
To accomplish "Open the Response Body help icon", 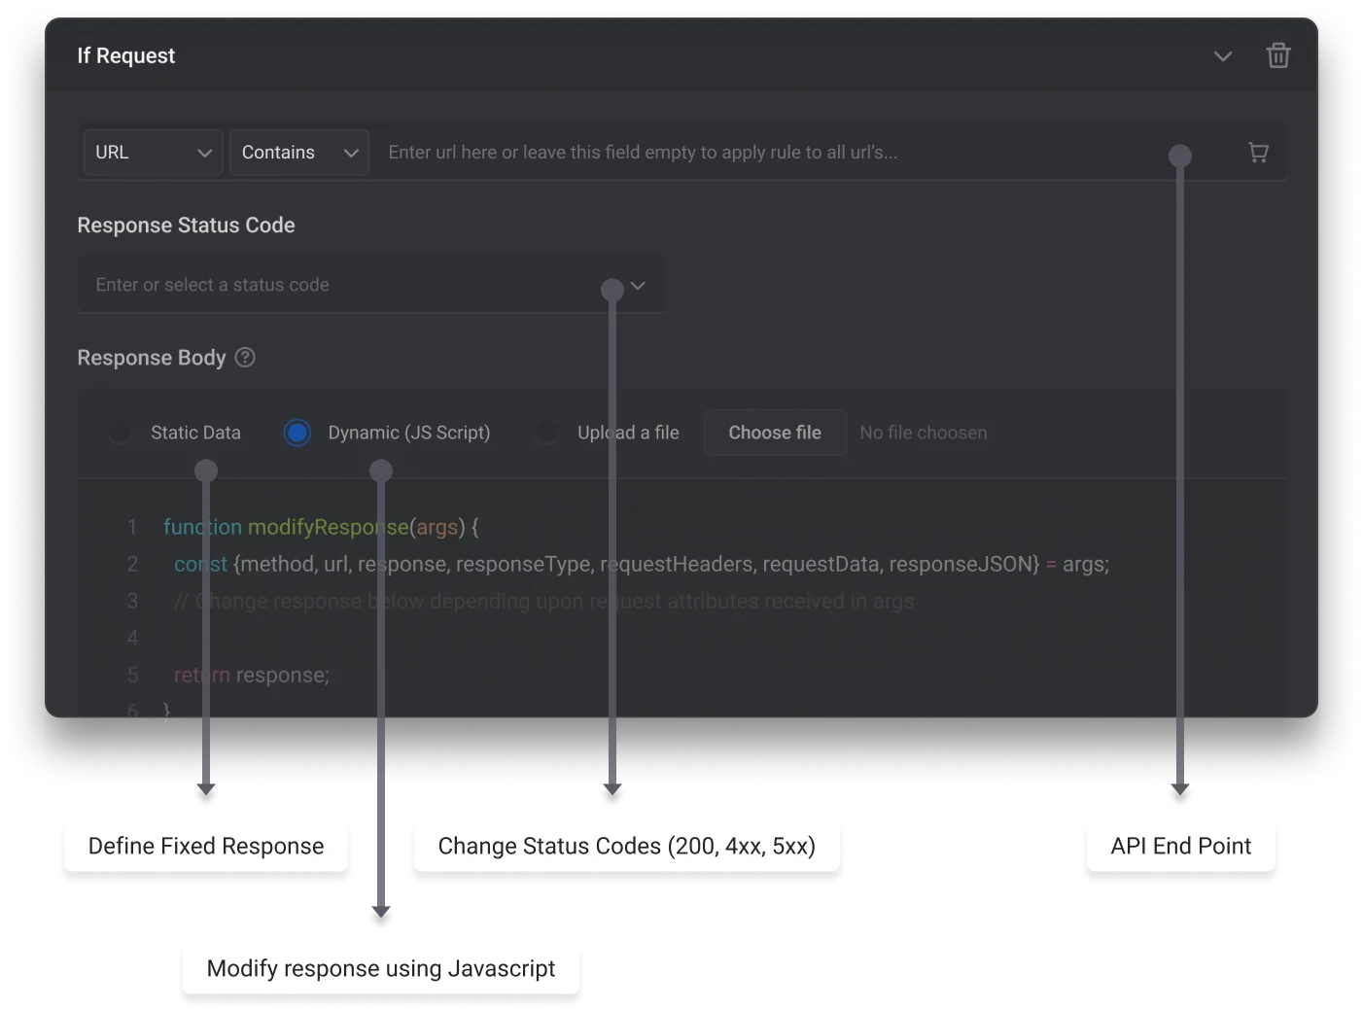I will [245, 358].
